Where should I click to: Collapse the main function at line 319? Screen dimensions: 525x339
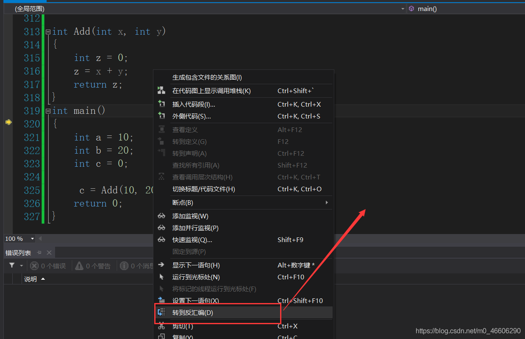click(48, 111)
